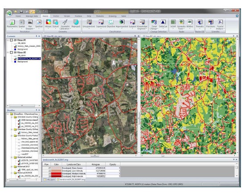Click color swatch for Developed Open Space
Viewport: 245px width, 196px height.
pos(56,168)
